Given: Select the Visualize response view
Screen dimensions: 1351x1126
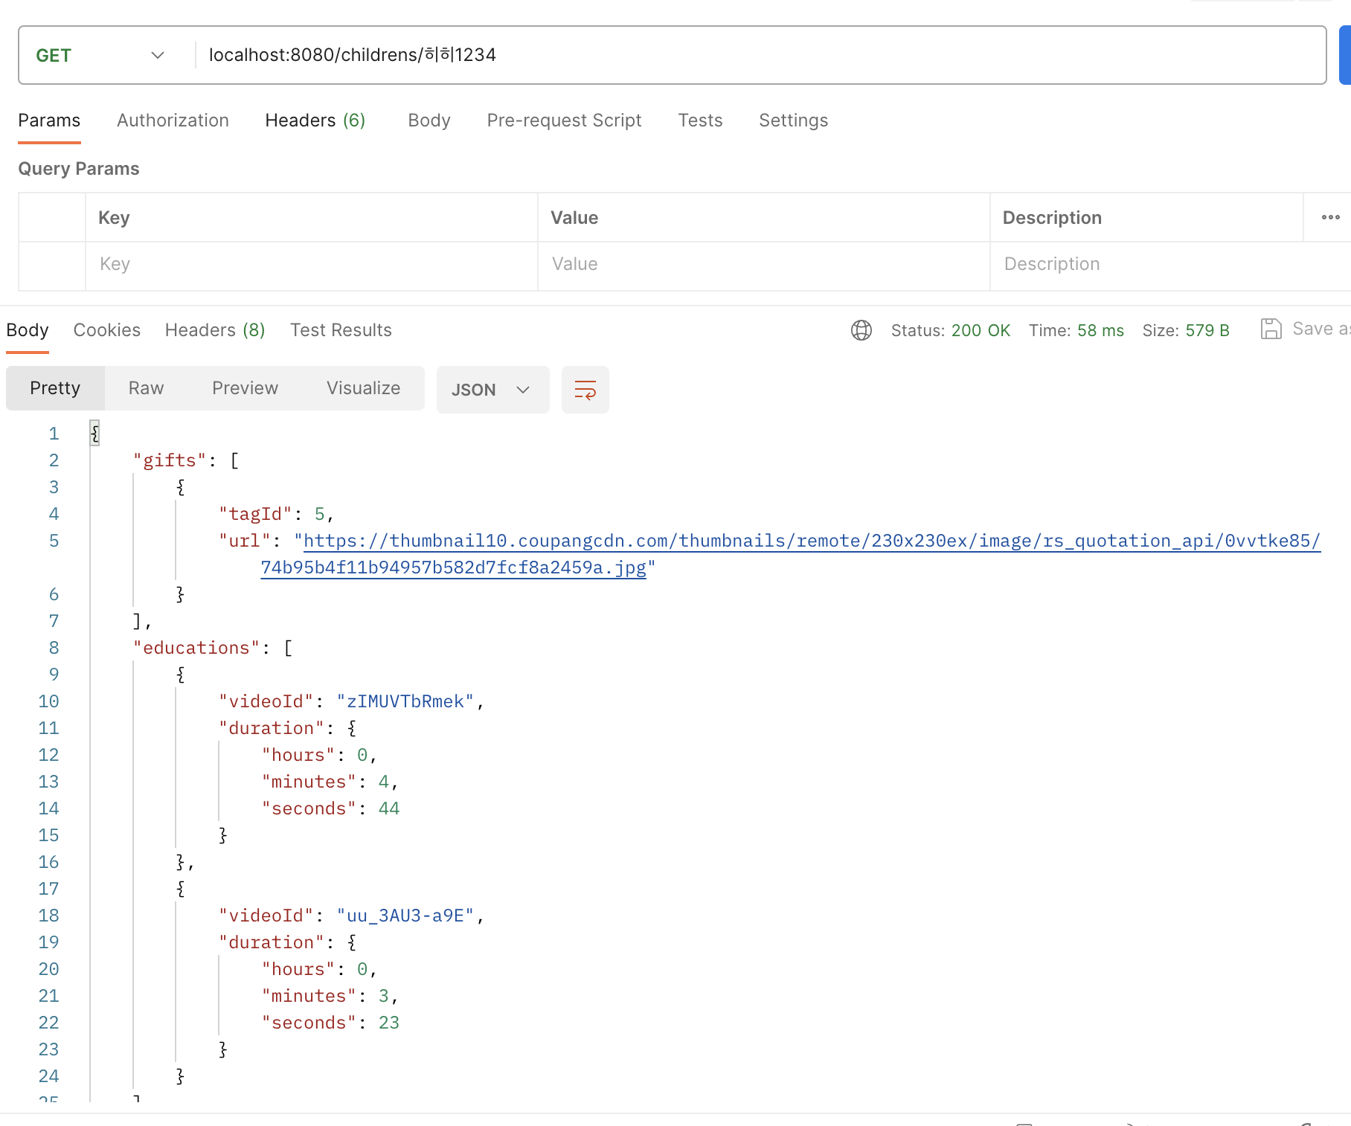Looking at the screenshot, I should pos(362,387).
